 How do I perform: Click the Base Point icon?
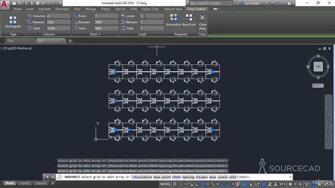pos(189,20)
